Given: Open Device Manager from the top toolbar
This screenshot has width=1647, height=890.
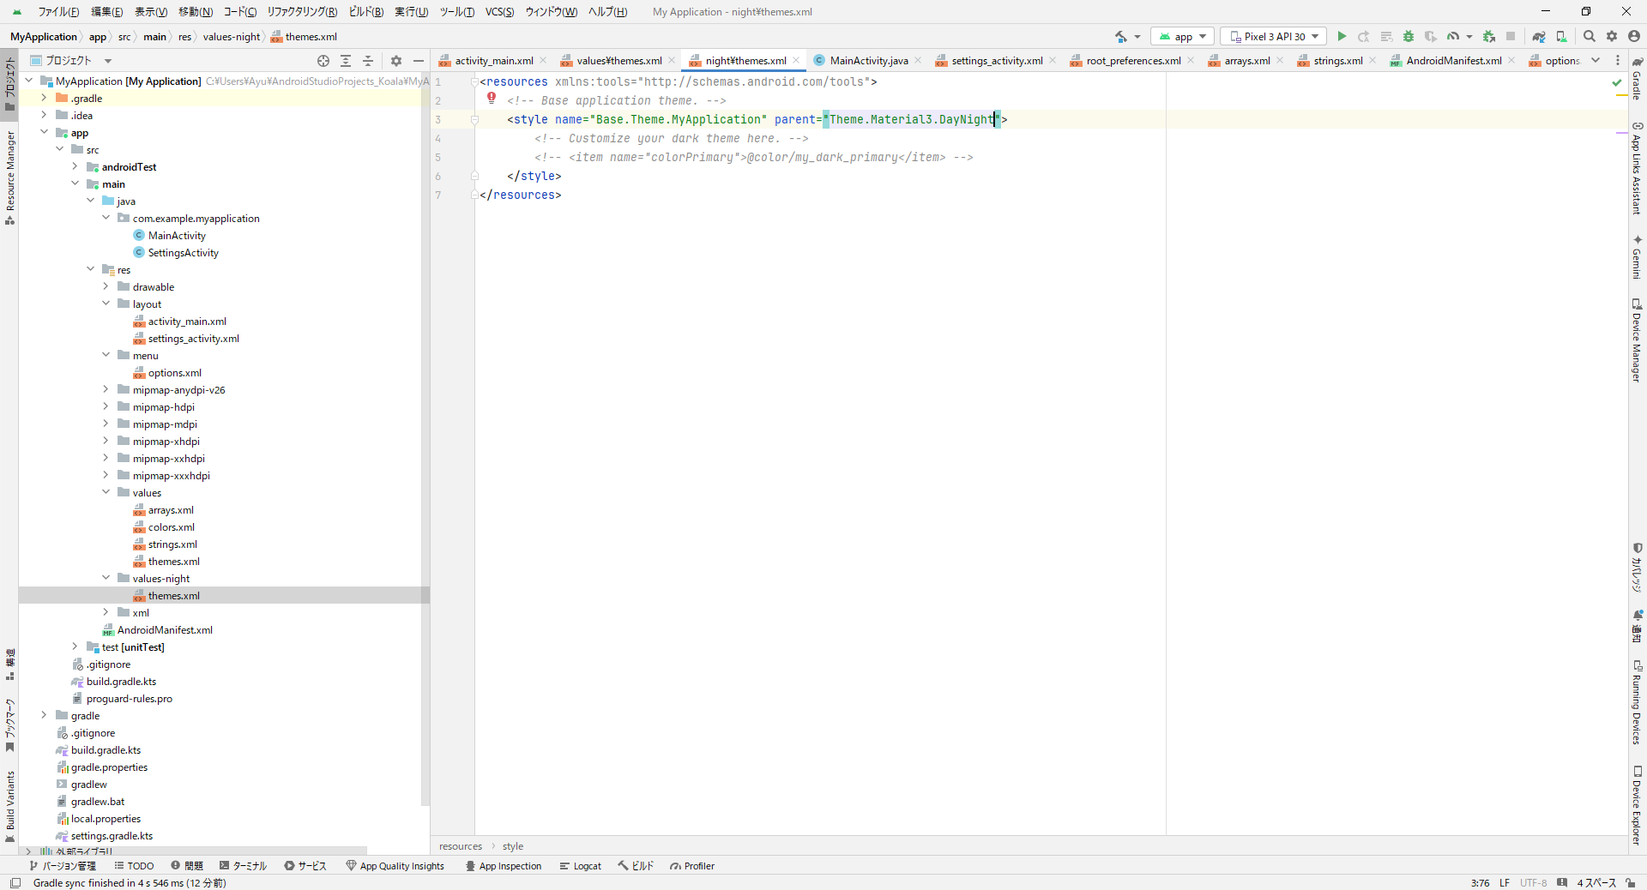Looking at the screenshot, I should point(1561,36).
